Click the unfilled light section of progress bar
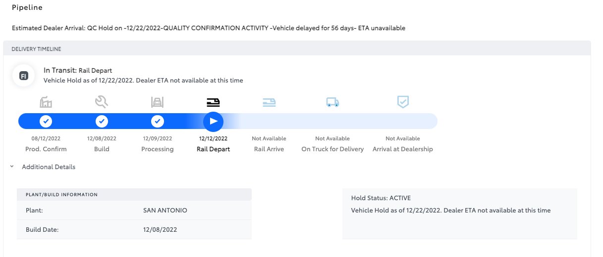 coord(335,121)
